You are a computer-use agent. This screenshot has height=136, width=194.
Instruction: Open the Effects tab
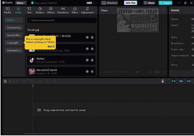[x=51, y=10]
